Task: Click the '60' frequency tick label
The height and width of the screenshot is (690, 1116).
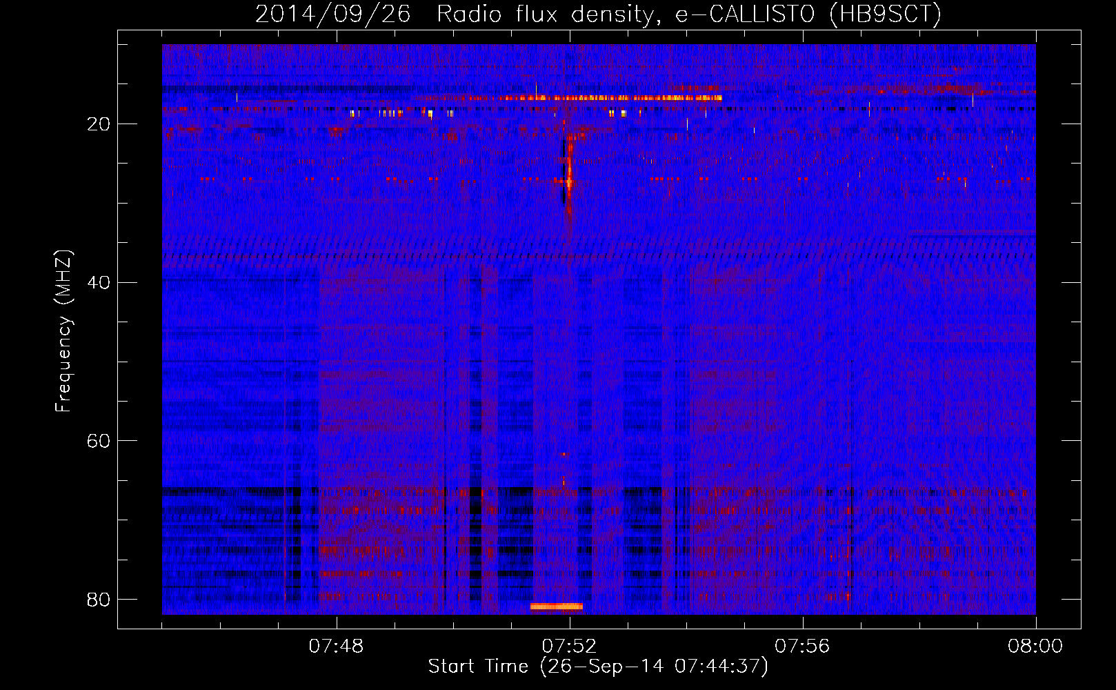Action: (99, 441)
